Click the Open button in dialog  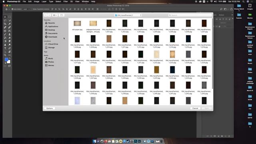207,108
